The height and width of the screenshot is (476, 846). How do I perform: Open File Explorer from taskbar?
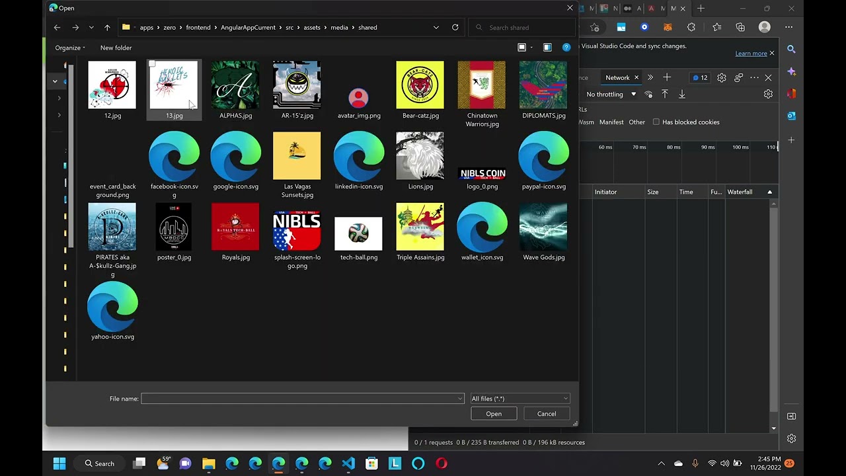click(x=209, y=463)
